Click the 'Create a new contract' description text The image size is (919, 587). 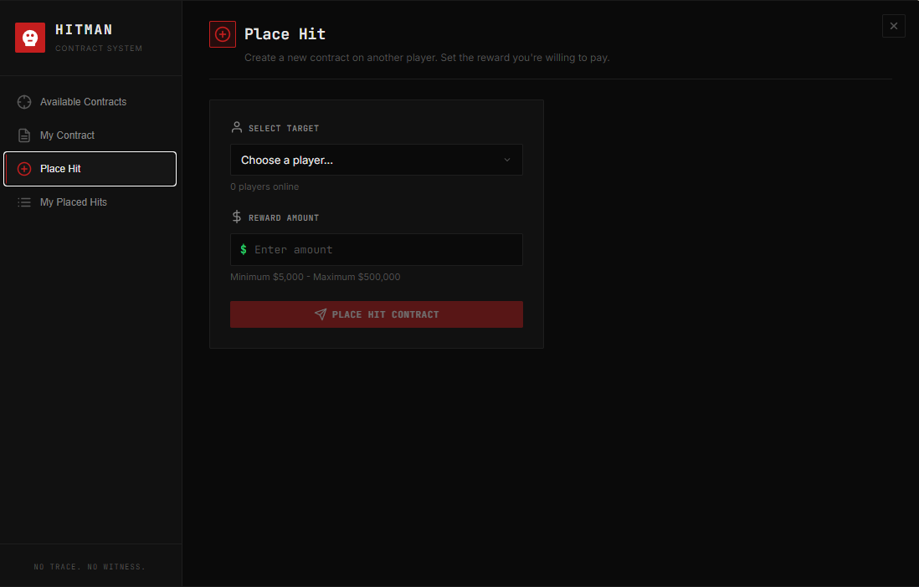click(x=427, y=58)
